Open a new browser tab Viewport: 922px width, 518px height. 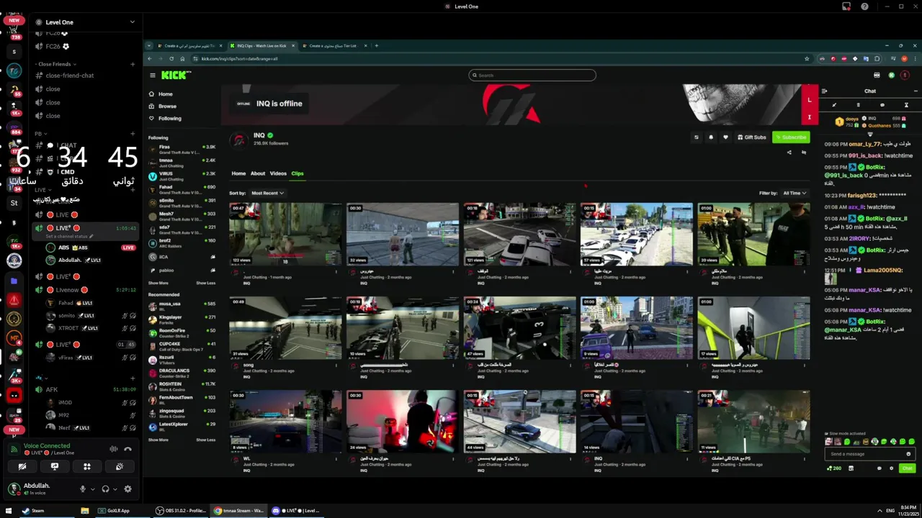click(376, 45)
